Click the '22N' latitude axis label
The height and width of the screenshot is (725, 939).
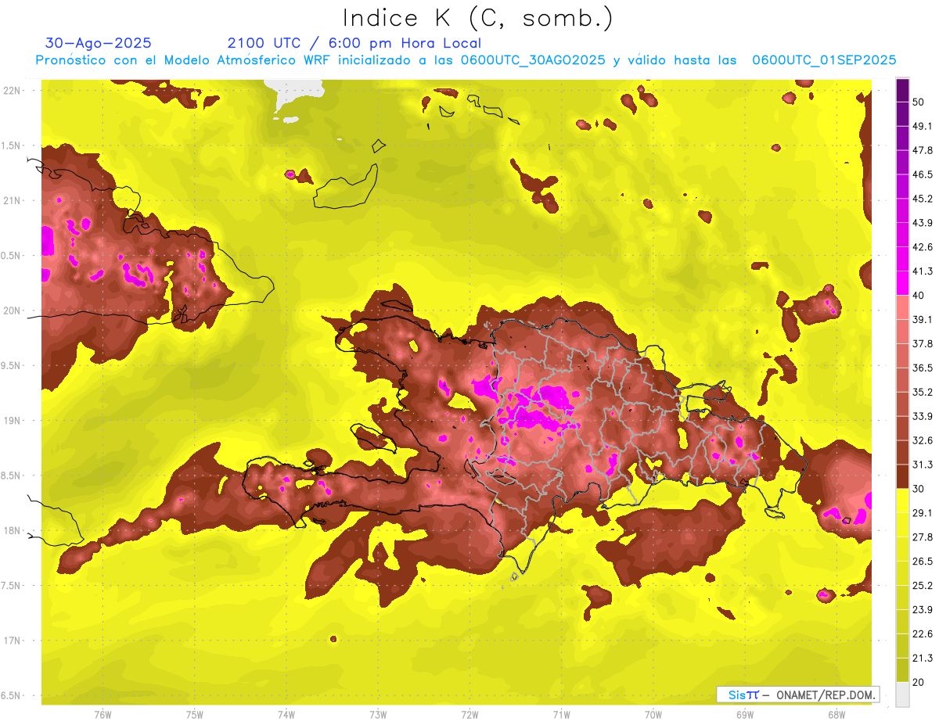[x=13, y=90]
